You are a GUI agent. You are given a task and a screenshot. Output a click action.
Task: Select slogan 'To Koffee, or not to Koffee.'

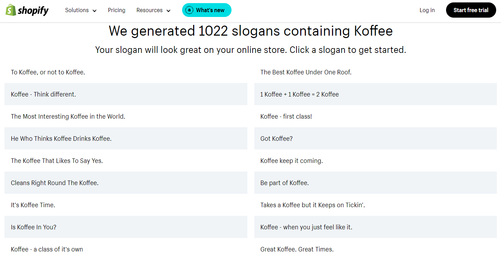click(48, 72)
